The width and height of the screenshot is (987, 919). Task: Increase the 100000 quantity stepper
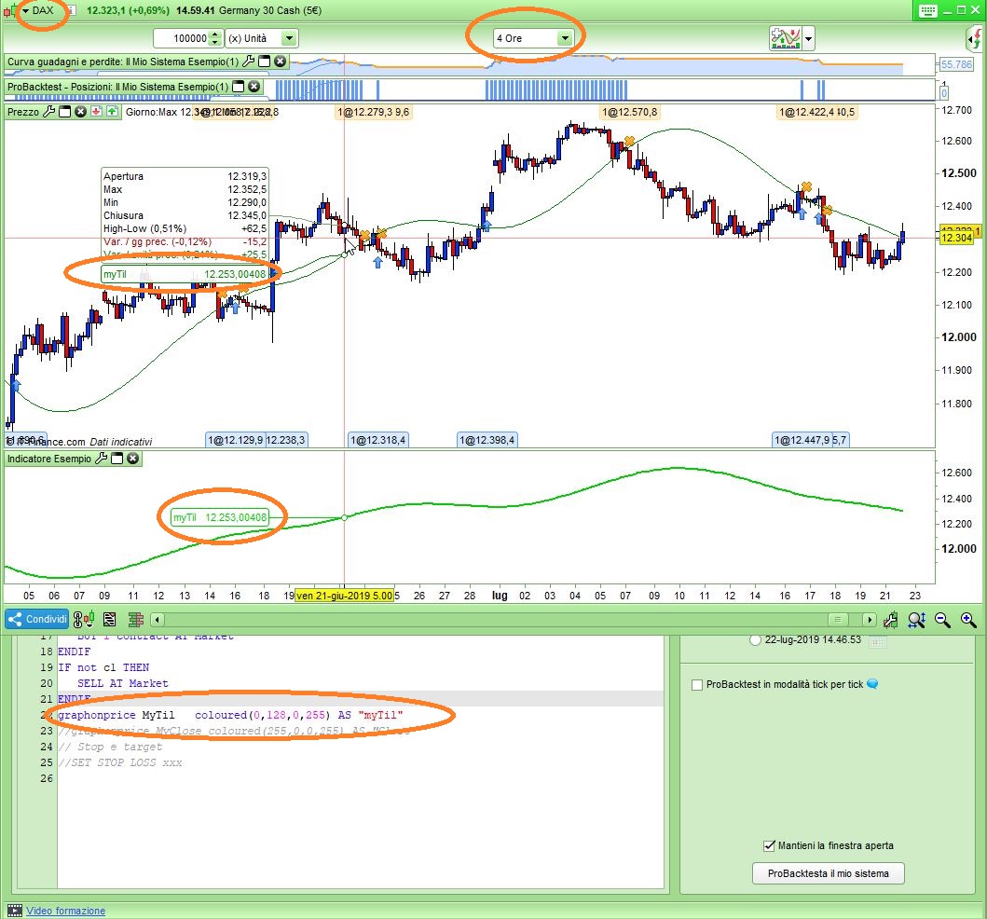coord(215,34)
